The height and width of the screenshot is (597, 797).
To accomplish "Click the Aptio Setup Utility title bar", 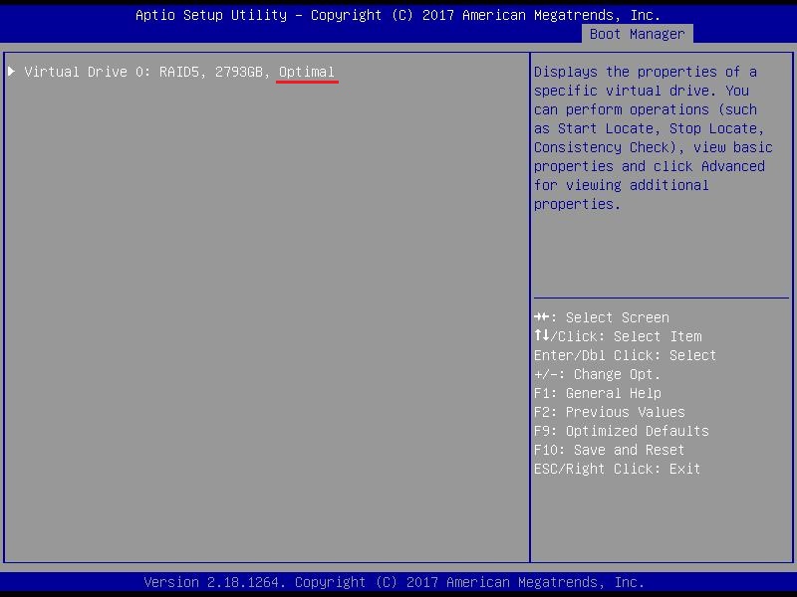I will coord(398,15).
